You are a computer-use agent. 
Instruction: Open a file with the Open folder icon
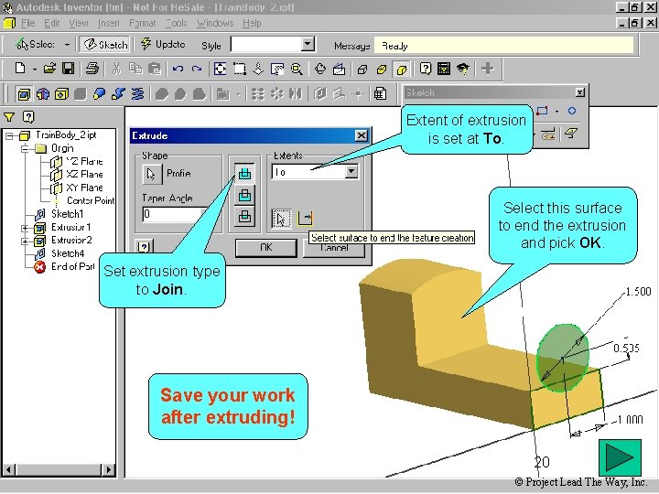click(x=49, y=68)
